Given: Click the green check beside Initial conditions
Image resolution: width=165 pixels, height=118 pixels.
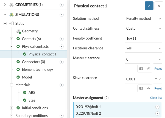Looking at the screenshot, I should 18,108.
